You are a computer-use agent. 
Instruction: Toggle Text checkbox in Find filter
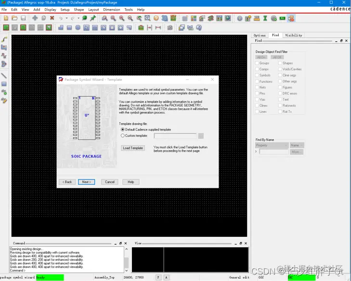pos(280,99)
